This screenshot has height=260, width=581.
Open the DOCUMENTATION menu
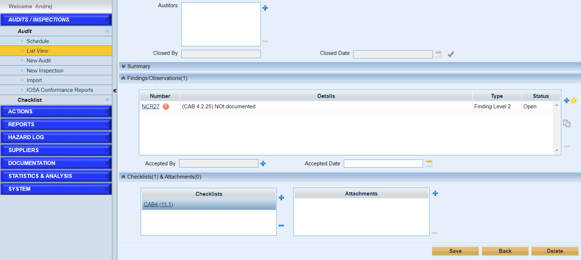coord(56,163)
